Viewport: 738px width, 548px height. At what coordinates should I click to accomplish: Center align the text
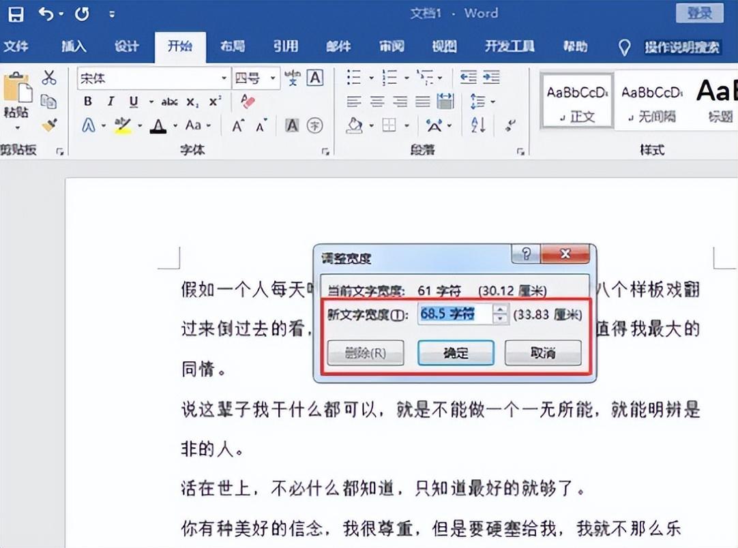click(377, 102)
